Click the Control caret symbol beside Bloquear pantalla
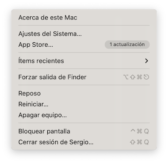The width and height of the screenshot is (168, 163). (133, 131)
